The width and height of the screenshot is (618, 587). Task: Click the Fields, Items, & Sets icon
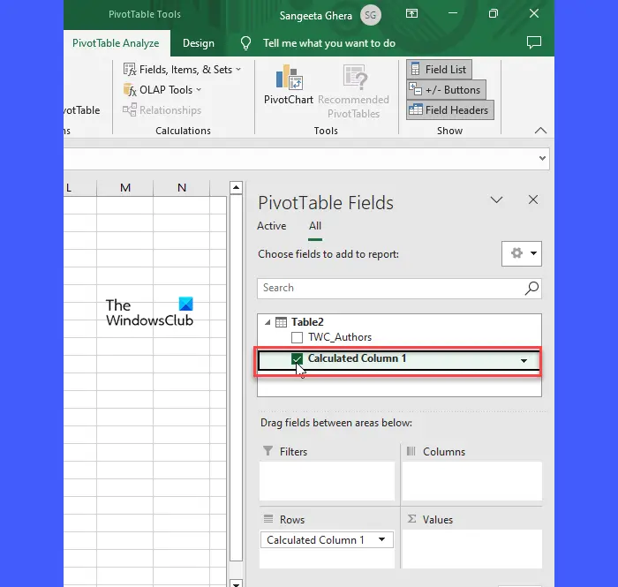(x=130, y=70)
